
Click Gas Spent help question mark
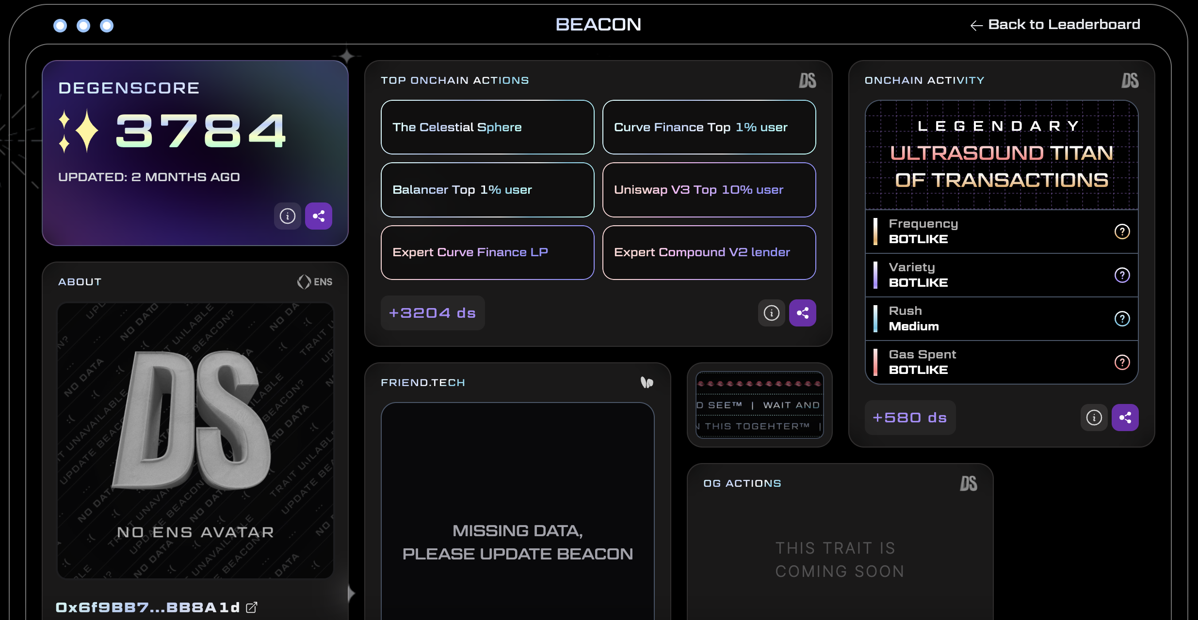[x=1122, y=362]
